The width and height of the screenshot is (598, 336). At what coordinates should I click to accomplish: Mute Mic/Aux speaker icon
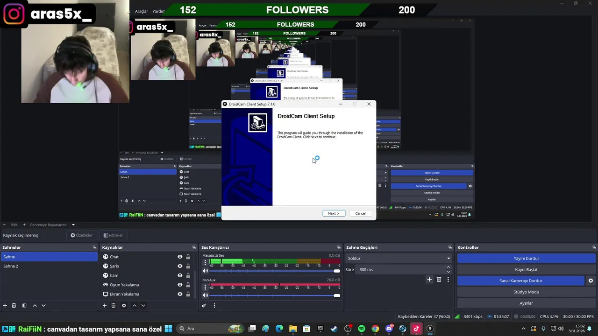(205, 295)
